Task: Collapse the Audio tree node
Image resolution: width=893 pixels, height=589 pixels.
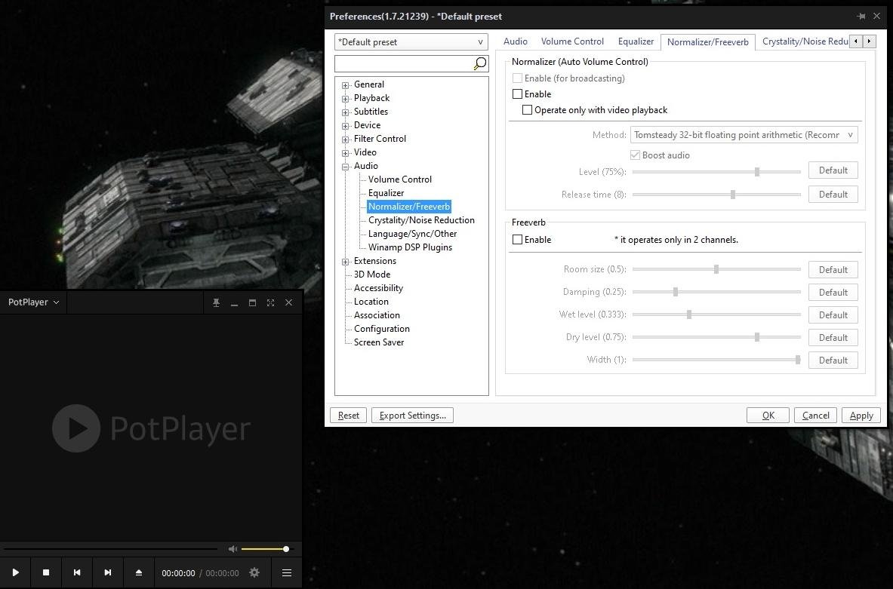Action: tap(345, 167)
